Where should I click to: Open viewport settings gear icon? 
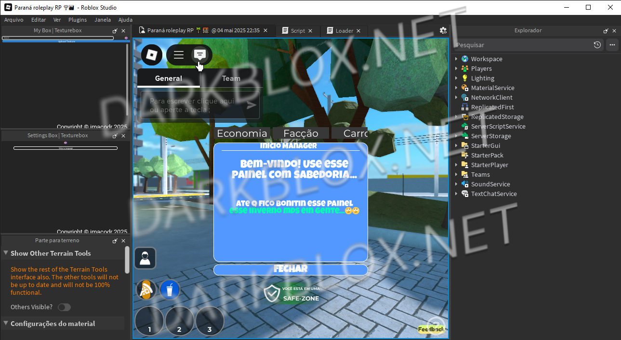click(x=443, y=30)
